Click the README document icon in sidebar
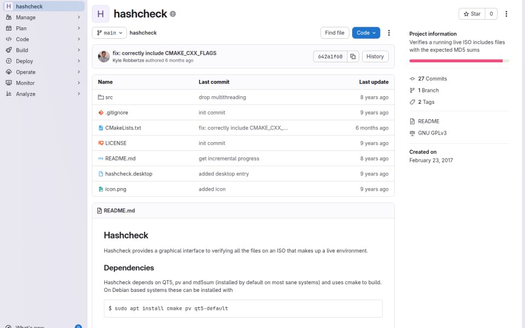This screenshot has height=328, width=525. pyautogui.click(x=412, y=121)
